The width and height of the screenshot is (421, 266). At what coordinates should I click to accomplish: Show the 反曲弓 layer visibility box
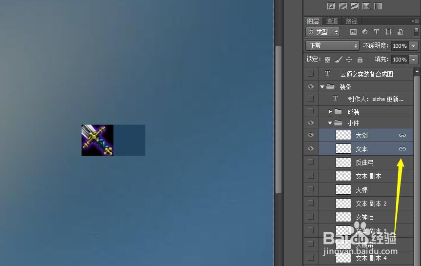tap(311, 162)
